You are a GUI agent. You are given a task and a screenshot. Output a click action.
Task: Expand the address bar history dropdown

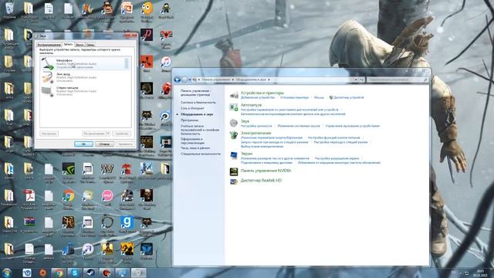pos(356,80)
